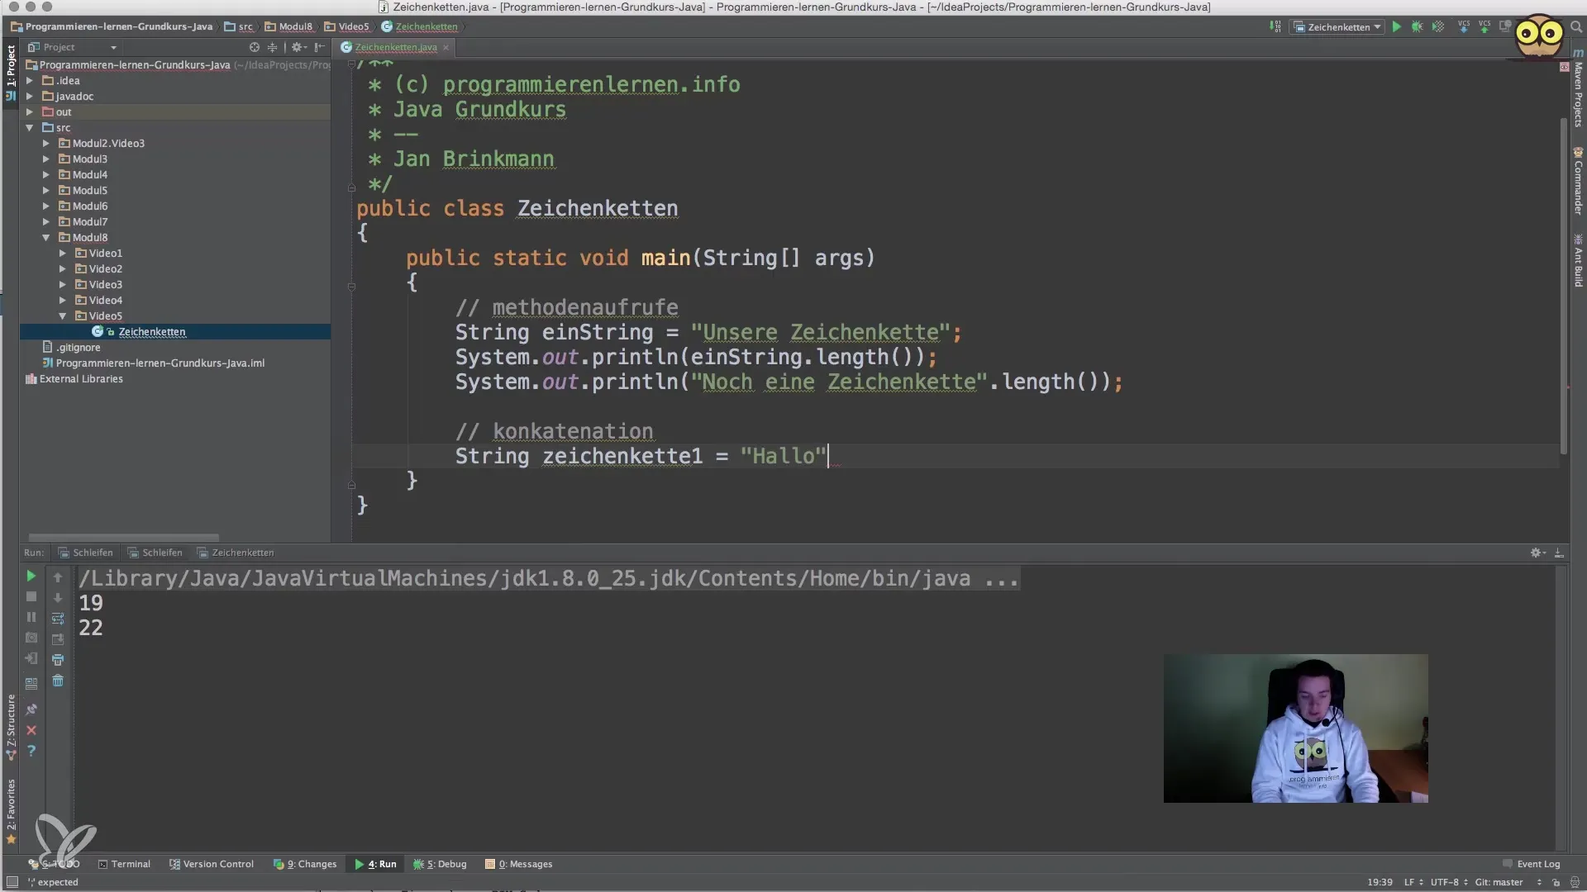Pause output in Run panel

pos(31,617)
